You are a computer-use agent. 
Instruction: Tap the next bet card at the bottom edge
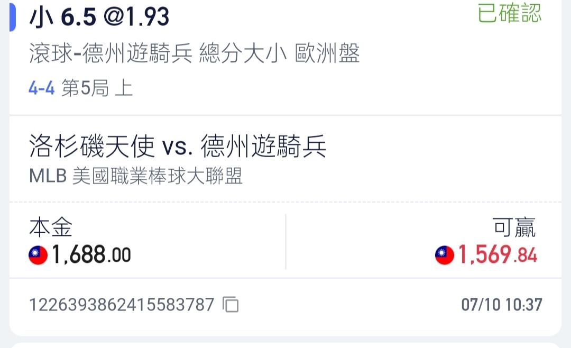coord(285,344)
